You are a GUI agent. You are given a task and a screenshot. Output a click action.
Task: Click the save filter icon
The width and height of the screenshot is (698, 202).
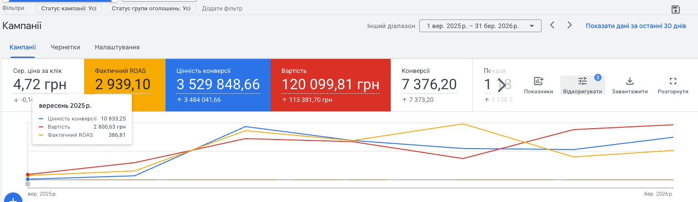[675, 10]
